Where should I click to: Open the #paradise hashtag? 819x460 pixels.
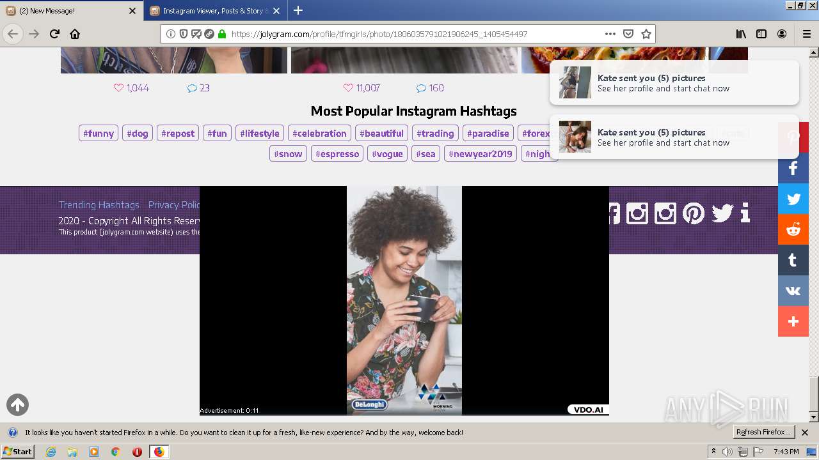(x=488, y=134)
